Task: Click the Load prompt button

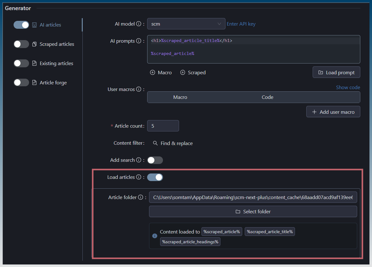Action: [336, 72]
